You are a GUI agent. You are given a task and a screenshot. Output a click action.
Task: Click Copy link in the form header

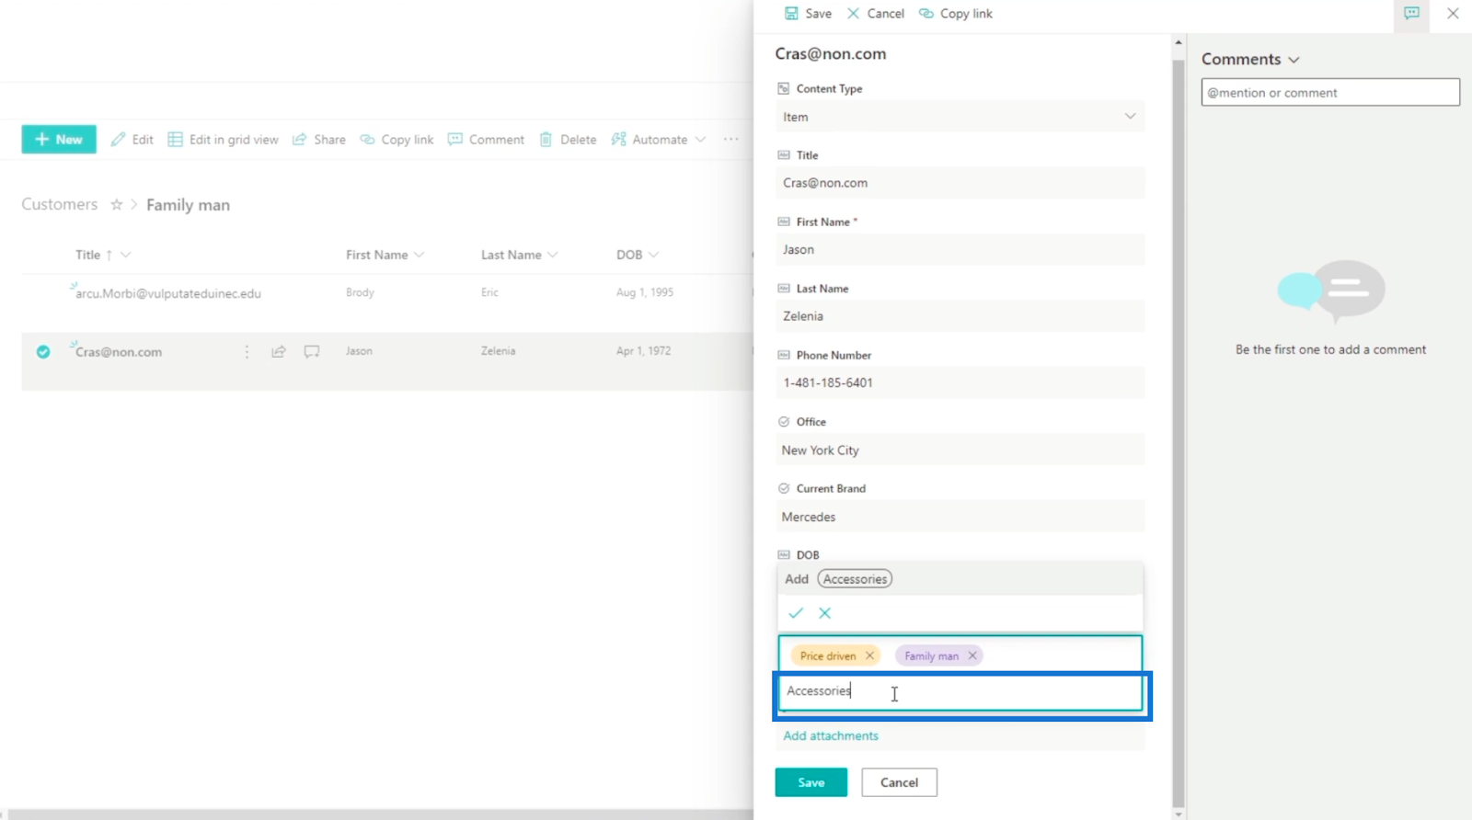pyautogui.click(x=956, y=14)
